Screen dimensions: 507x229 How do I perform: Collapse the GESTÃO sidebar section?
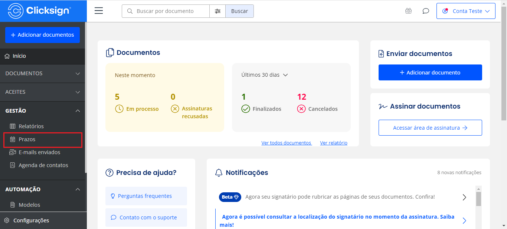[x=43, y=110]
